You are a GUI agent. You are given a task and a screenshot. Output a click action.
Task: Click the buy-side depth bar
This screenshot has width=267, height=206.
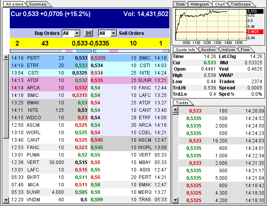51,51
